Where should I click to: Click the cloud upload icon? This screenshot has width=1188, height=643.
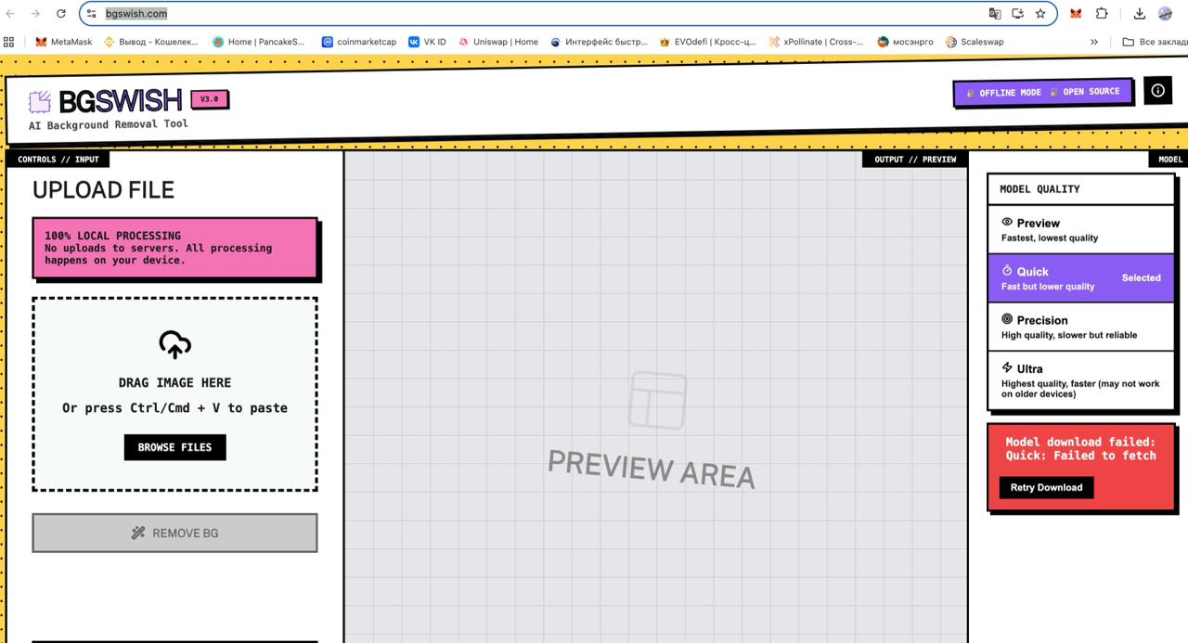coord(174,344)
